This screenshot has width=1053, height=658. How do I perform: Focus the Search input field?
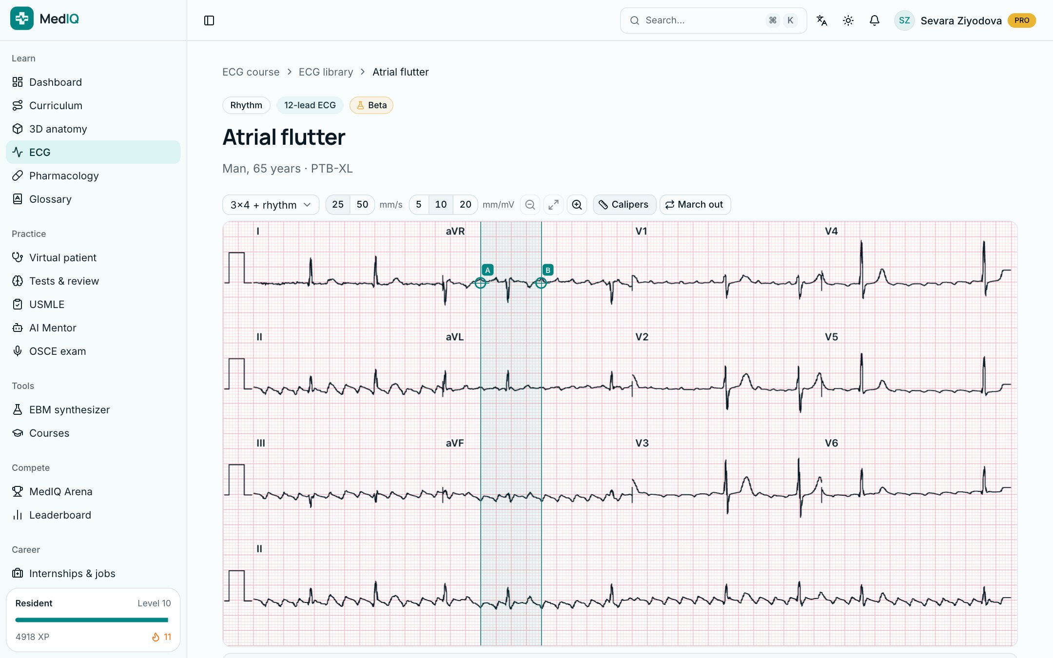[713, 20]
